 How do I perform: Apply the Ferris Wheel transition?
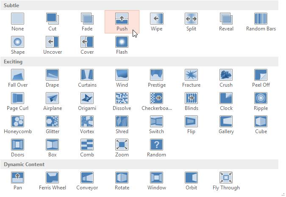(x=53, y=181)
